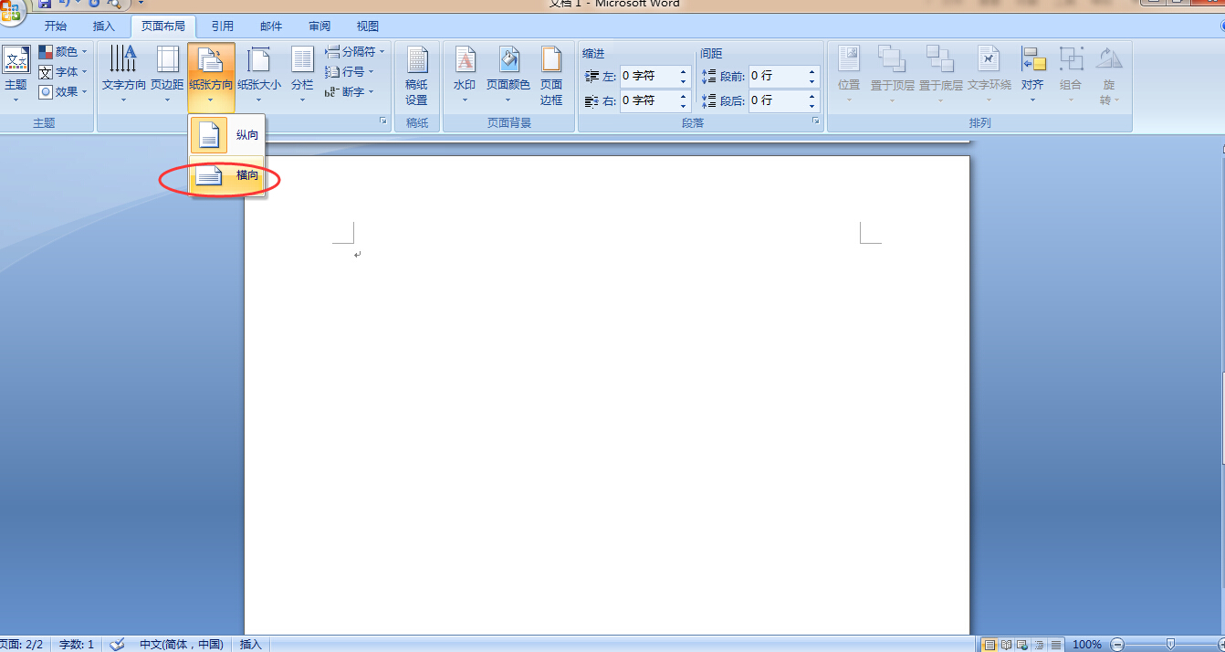
Task: Toggle the 插入 insert mode in the status bar
Action: click(251, 644)
